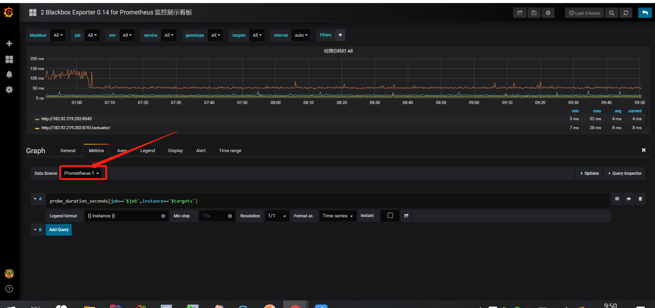Viewport: 655px width, 308px height.
Task: Open the env All dropdown
Action: click(x=127, y=35)
